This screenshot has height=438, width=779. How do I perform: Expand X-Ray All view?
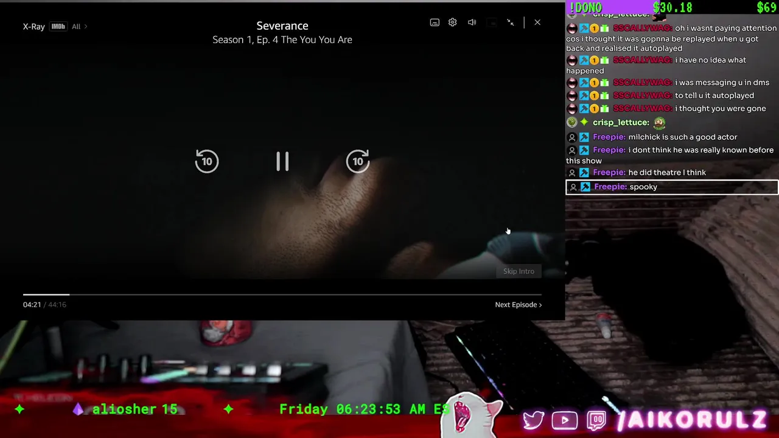pyautogui.click(x=80, y=27)
